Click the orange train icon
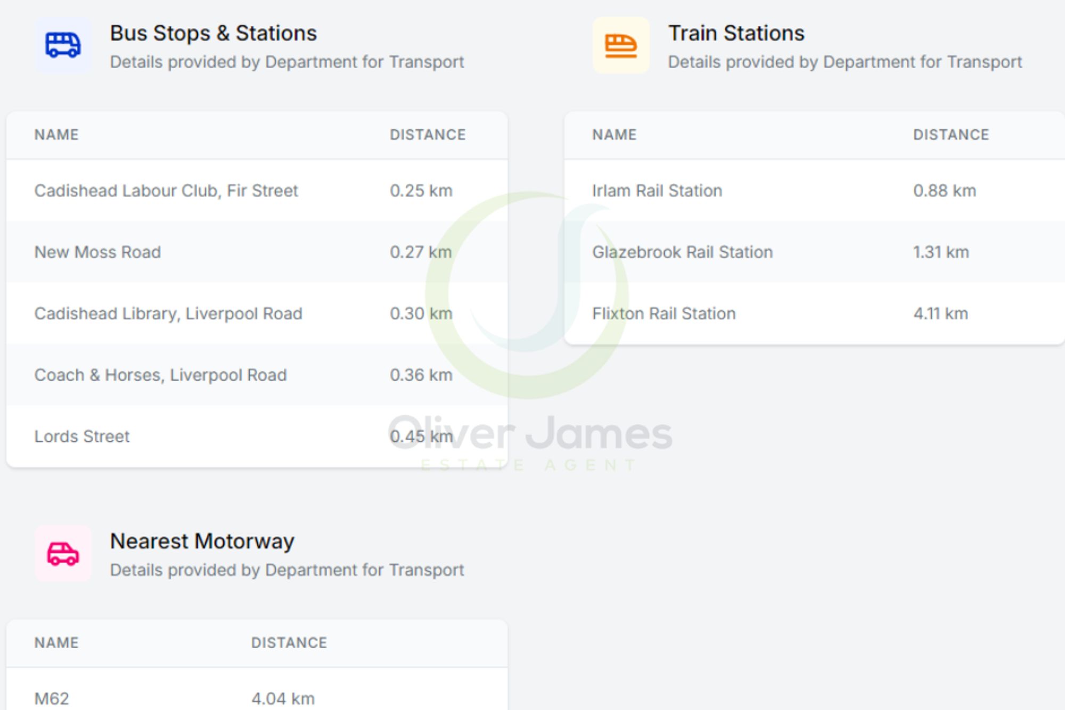Viewport: 1065px width, 710px height. (x=621, y=45)
